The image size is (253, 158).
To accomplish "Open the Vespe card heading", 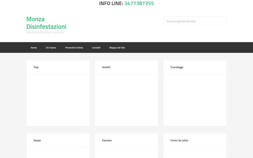I will click(37, 140).
